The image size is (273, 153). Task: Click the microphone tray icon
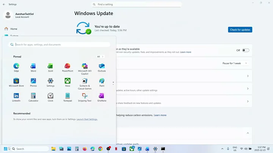[x=228, y=149]
